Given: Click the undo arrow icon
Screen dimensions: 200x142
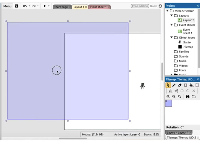Looking at the screenshot, I should pyautogui.click(x=25, y=6).
